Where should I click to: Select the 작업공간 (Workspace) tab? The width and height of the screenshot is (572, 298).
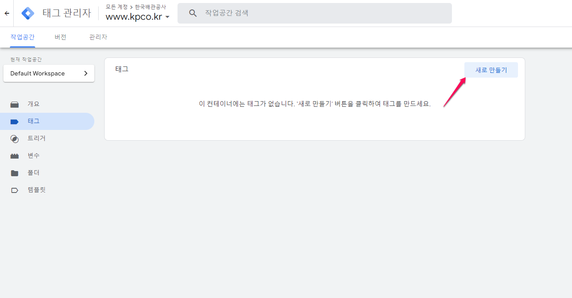(22, 37)
